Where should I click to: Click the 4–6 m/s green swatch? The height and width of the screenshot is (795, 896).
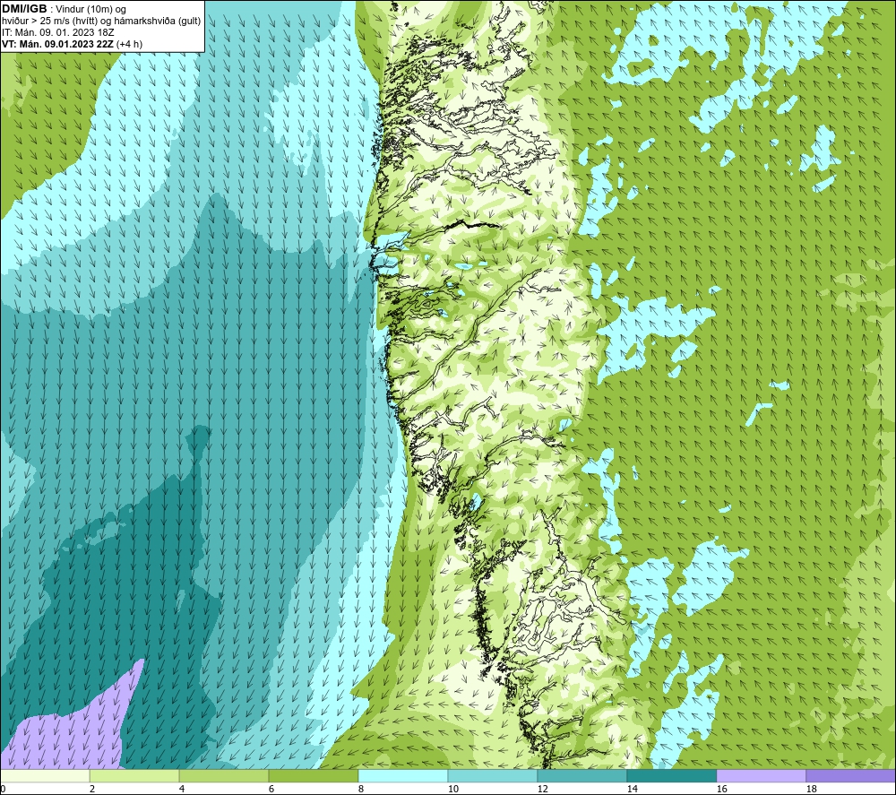(224, 775)
